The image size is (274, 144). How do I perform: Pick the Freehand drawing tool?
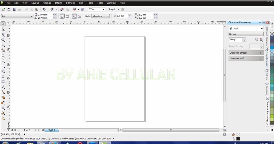click(x=3, y=45)
